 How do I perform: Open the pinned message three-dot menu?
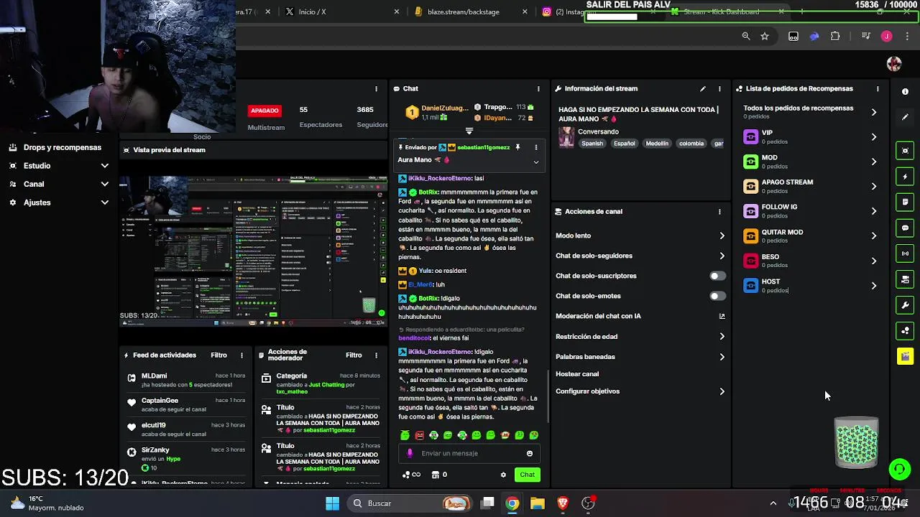click(x=535, y=147)
